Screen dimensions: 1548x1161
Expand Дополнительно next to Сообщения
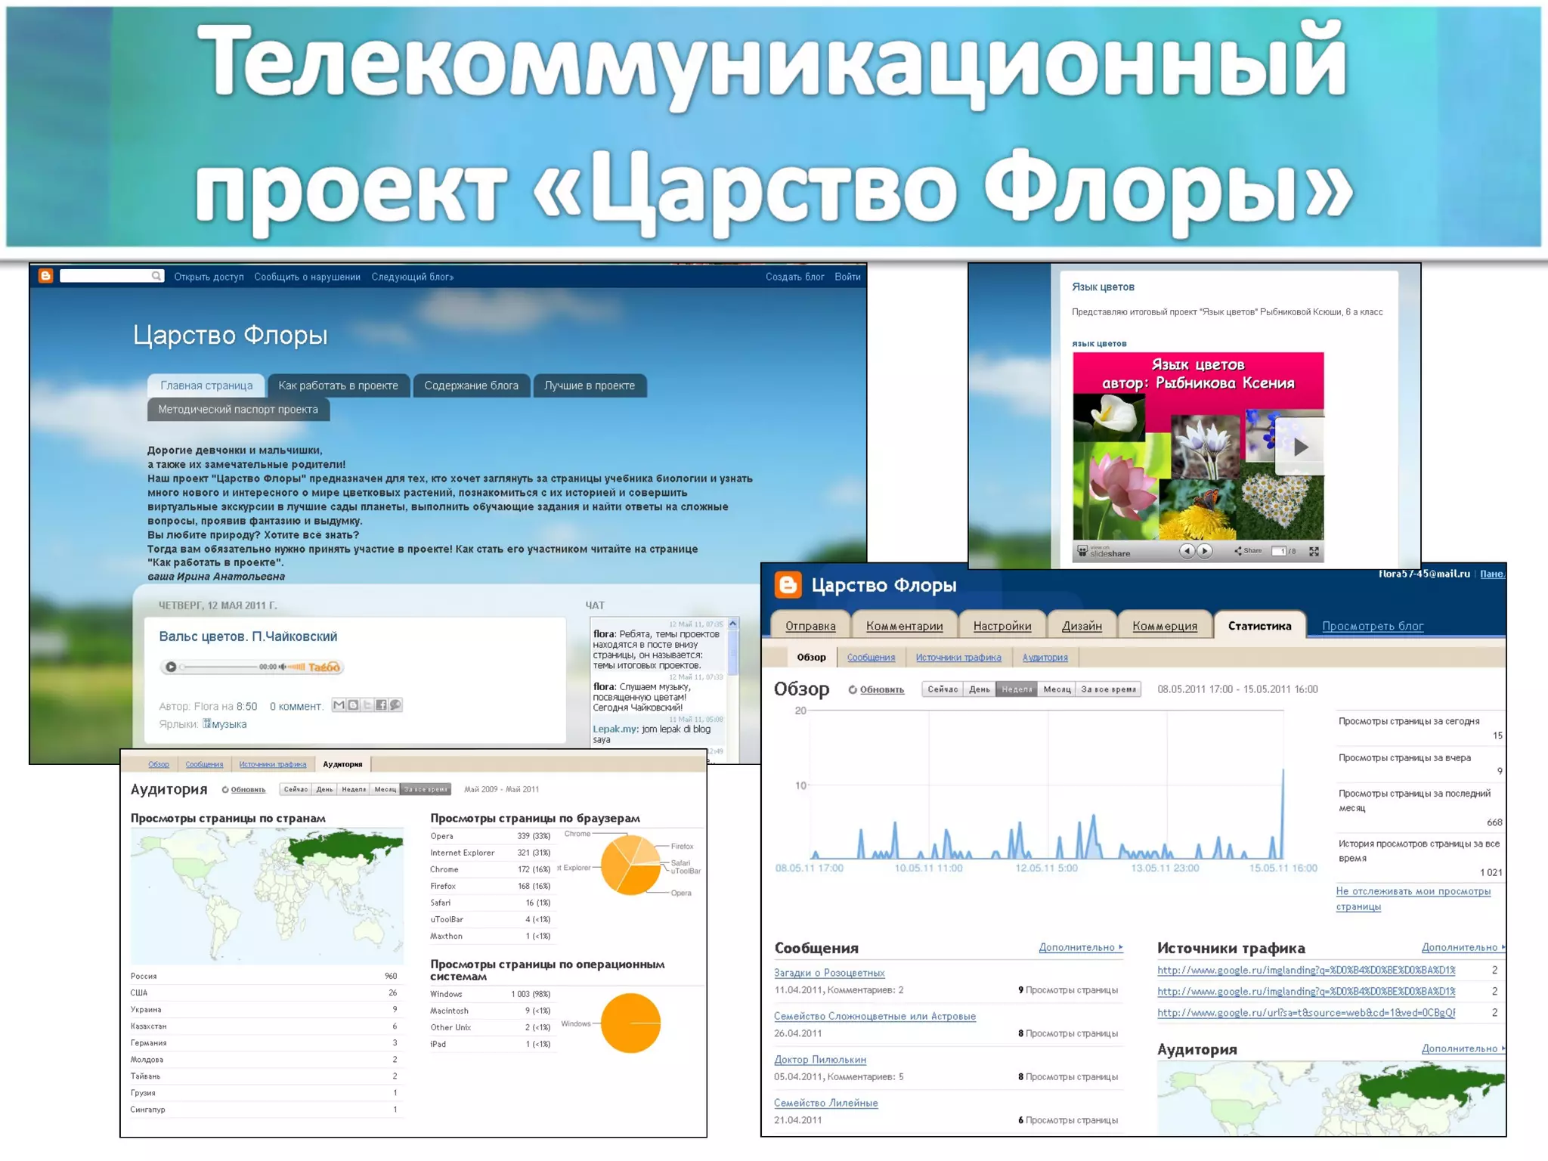point(1079,947)
